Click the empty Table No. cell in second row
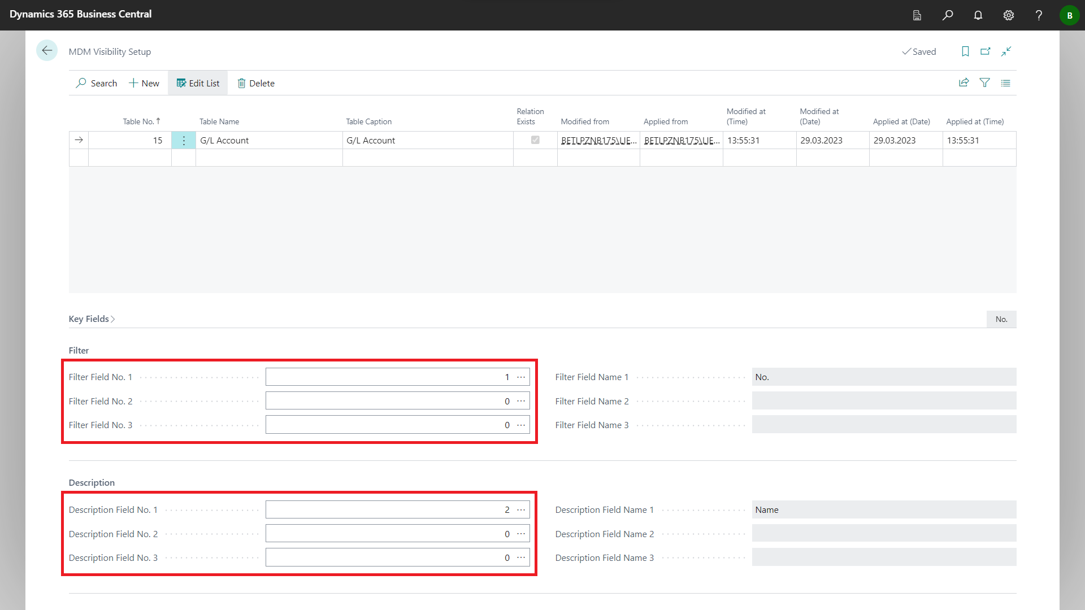Viewport: 1085px width, 610px height. 130,158
